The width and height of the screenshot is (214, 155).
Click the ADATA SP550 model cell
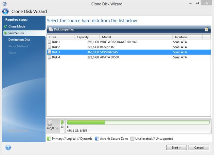[109, 57]
